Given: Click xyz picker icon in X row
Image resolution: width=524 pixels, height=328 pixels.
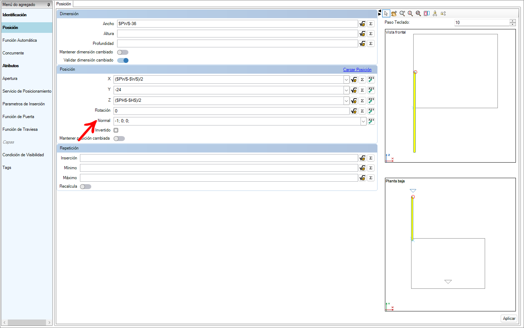Looking at the screenshot, I should click(x=371, y=80).
